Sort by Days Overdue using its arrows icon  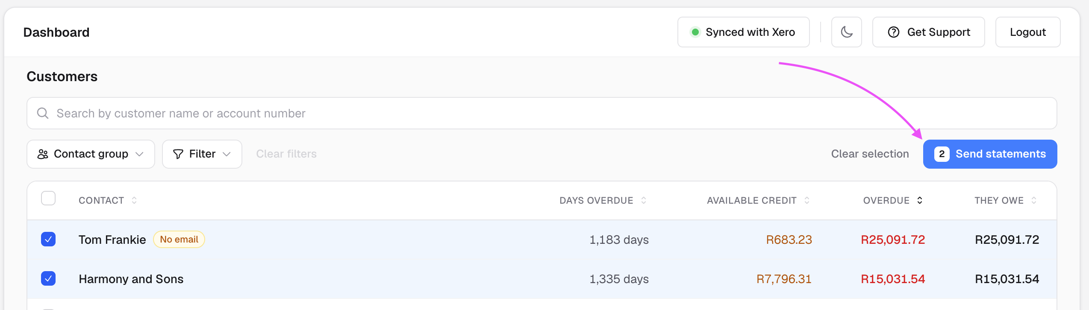644,200
